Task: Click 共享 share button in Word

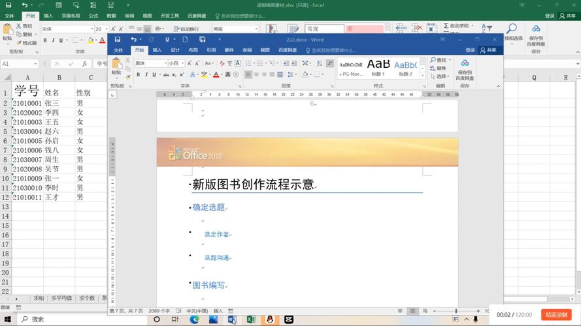Action: point(488,50)
